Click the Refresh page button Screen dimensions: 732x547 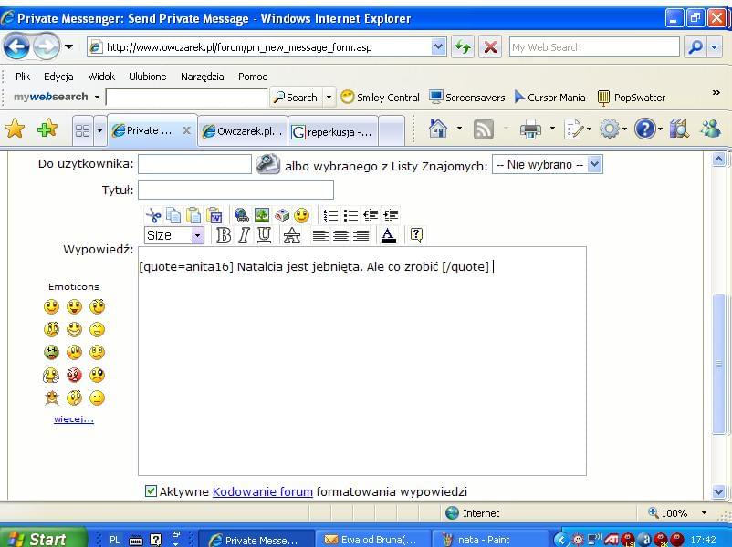[463, 47]
